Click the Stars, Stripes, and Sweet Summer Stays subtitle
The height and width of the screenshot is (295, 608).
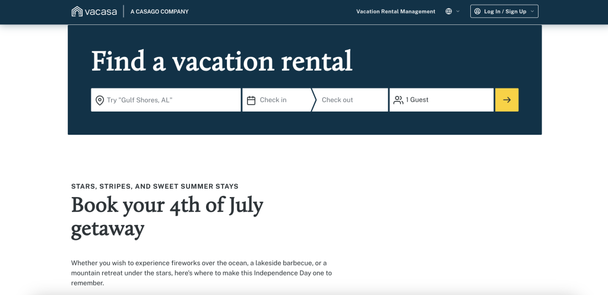tap(155, 186)
